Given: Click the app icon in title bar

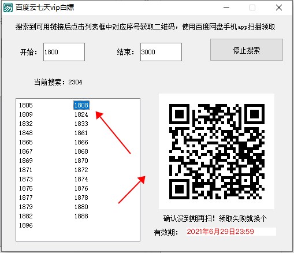Looking at the screenshot, I should click(x=8, y=8).
